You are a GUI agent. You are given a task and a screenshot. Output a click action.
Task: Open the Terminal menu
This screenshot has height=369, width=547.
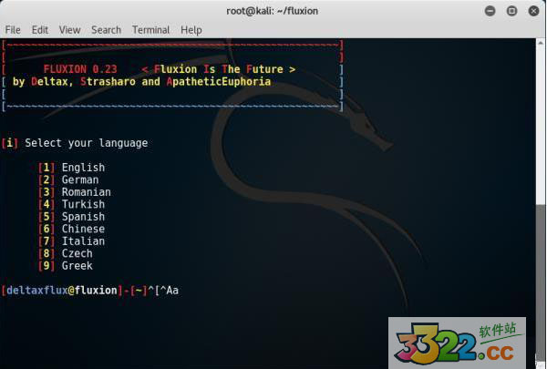point(150,30)
